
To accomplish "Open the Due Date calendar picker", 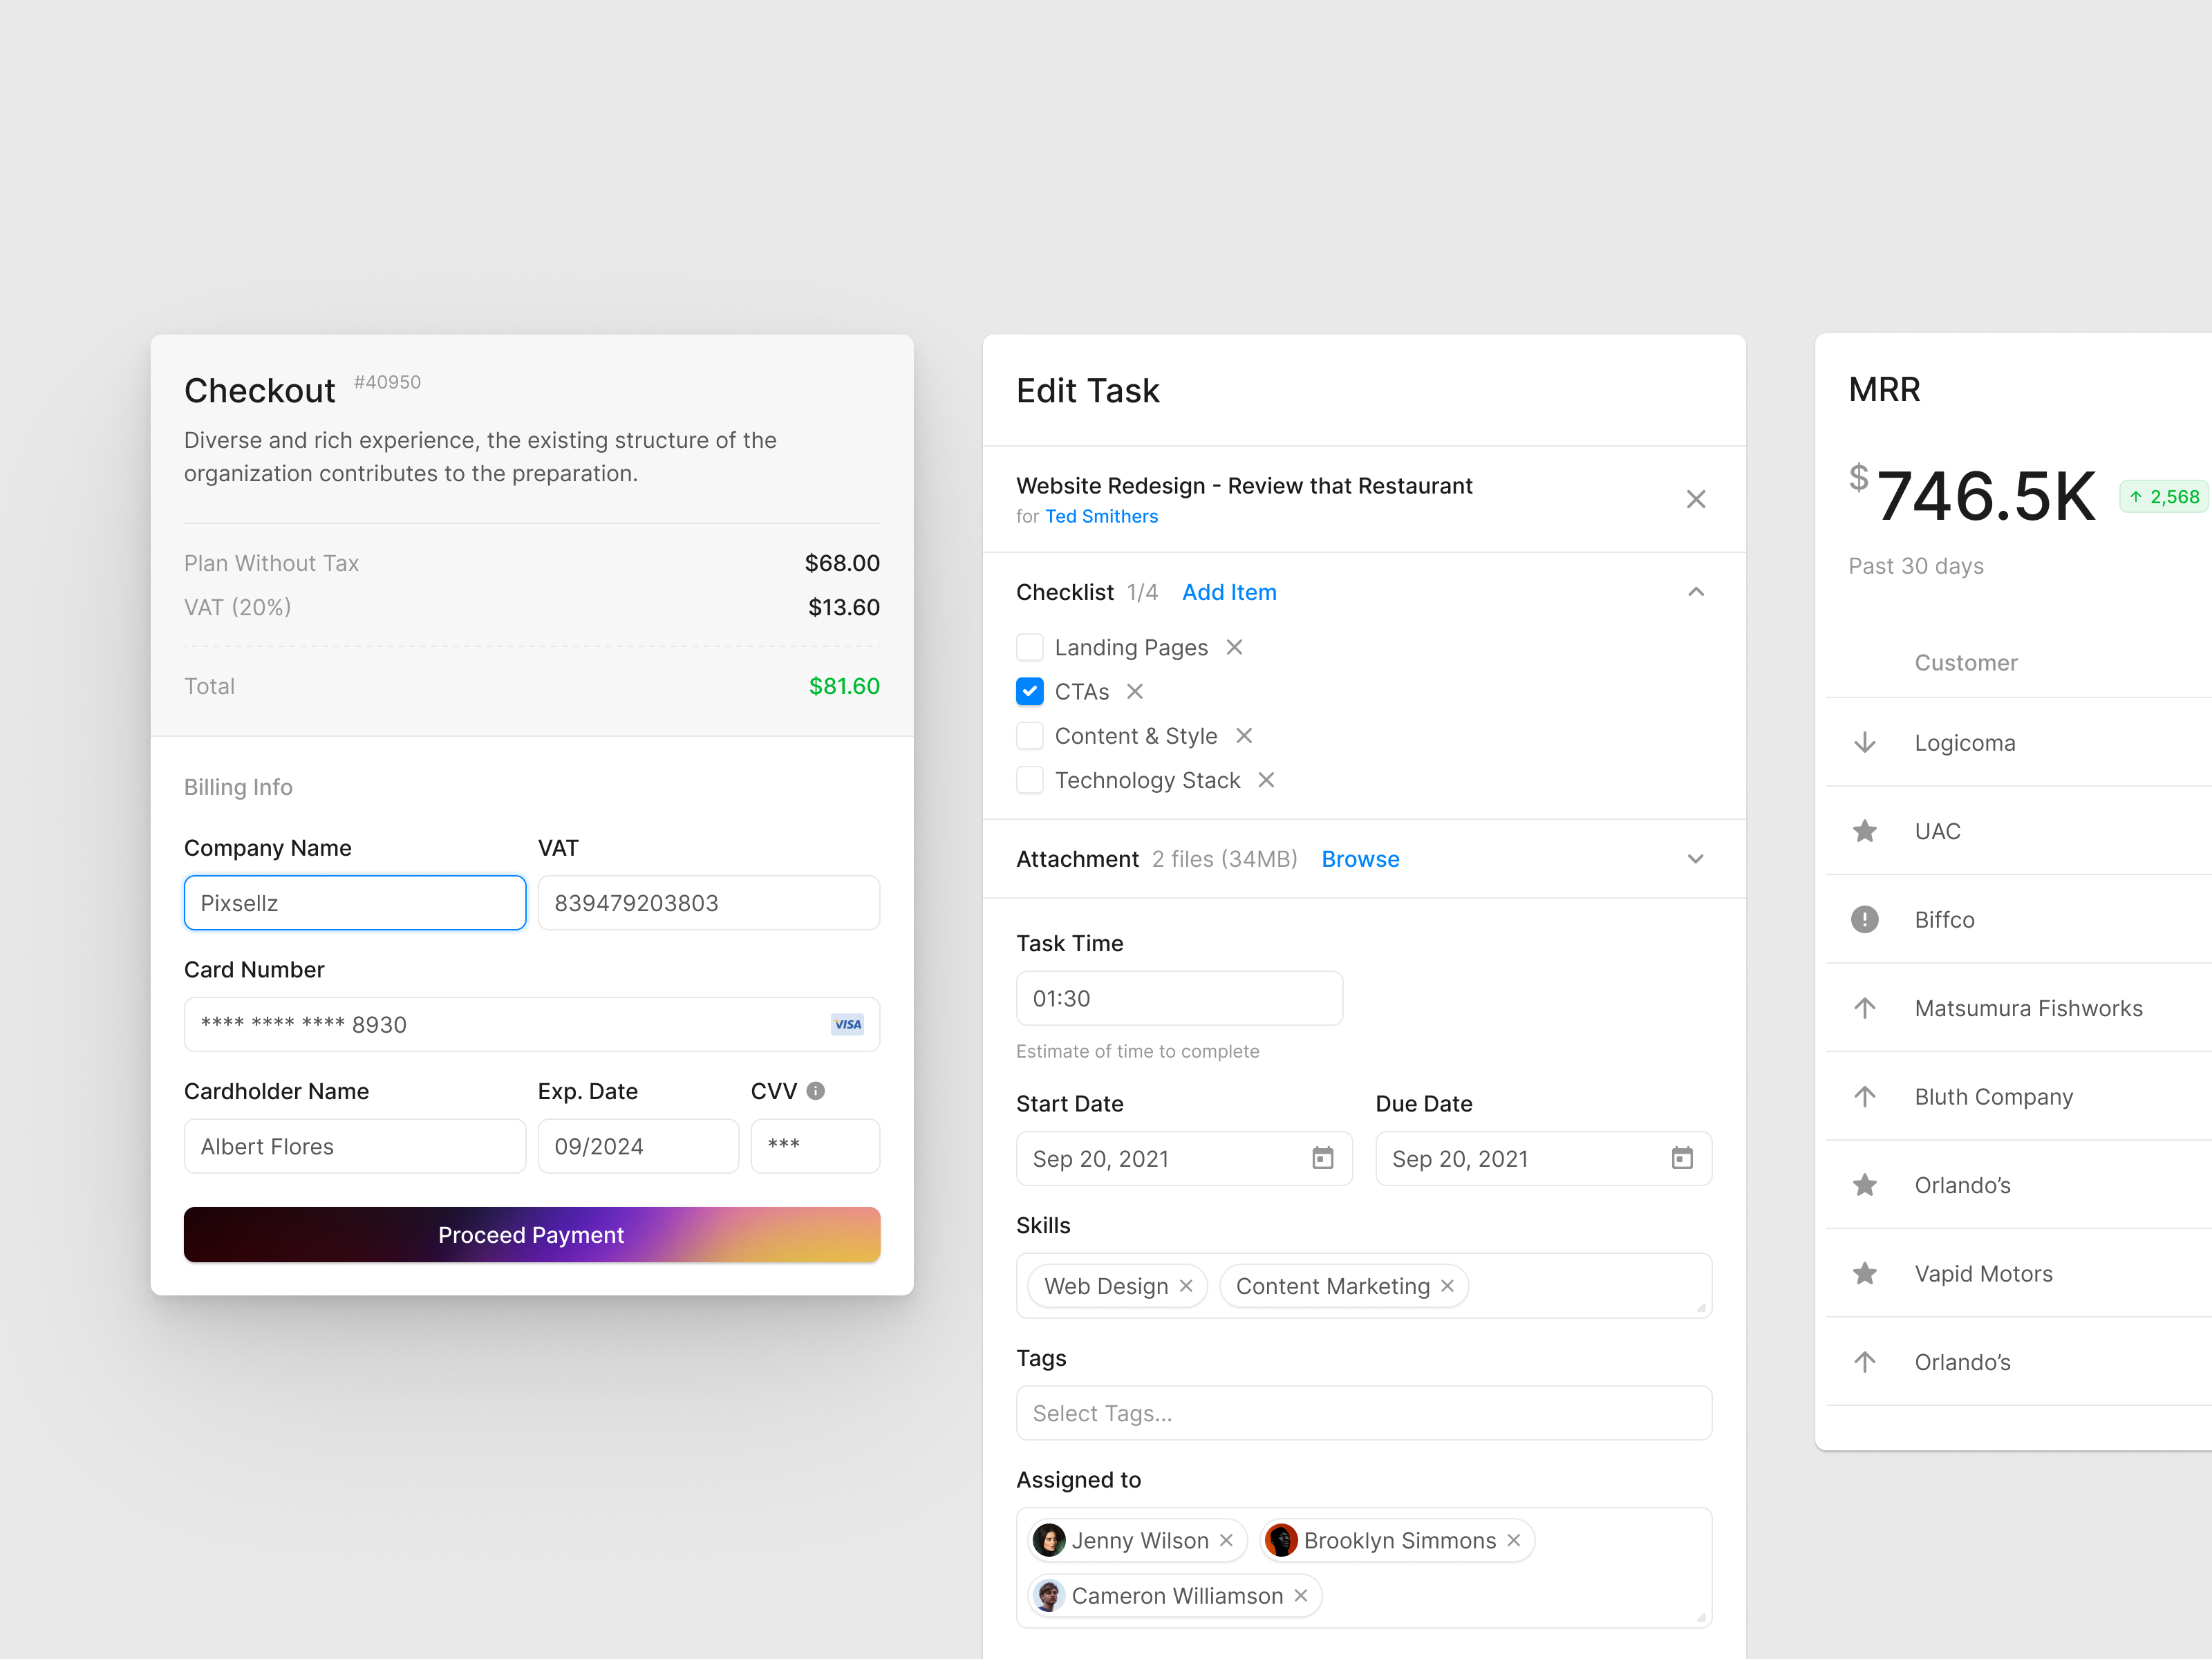I will click(1682, 1158).
